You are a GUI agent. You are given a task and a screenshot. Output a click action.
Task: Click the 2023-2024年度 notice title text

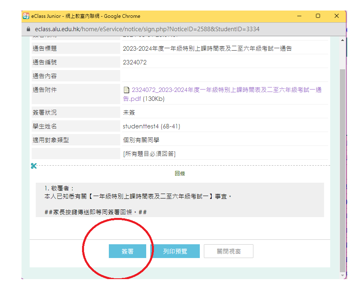[207, 49]
